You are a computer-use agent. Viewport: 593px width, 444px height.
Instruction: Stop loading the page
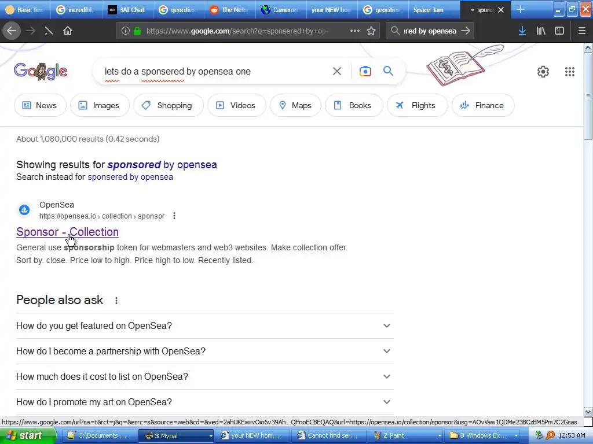pyautogui.click(x=49, y=31)
